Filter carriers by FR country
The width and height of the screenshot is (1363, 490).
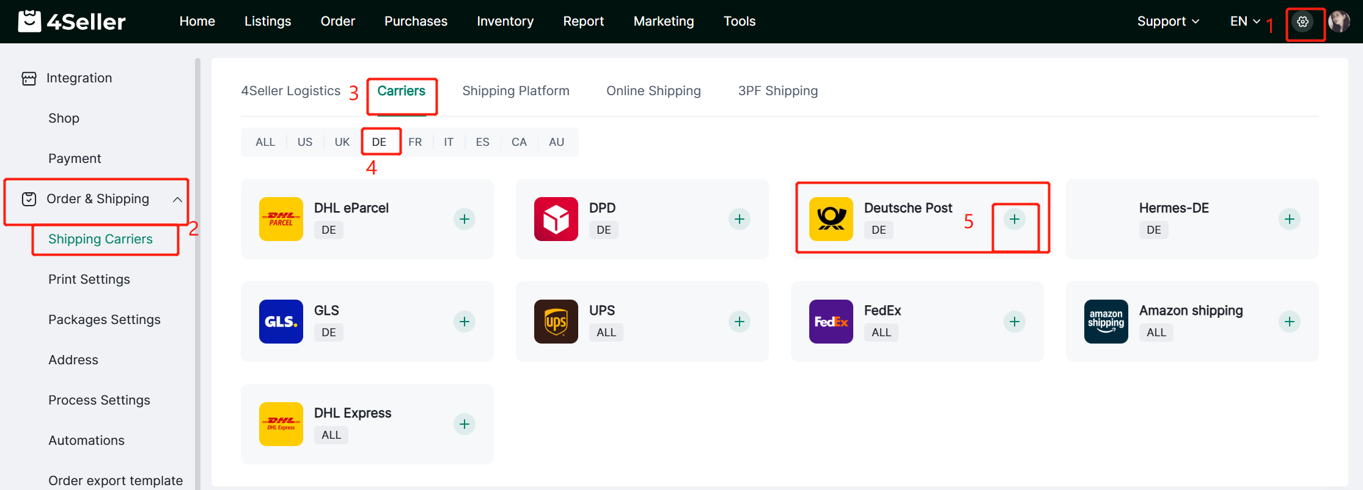(415, 142)
